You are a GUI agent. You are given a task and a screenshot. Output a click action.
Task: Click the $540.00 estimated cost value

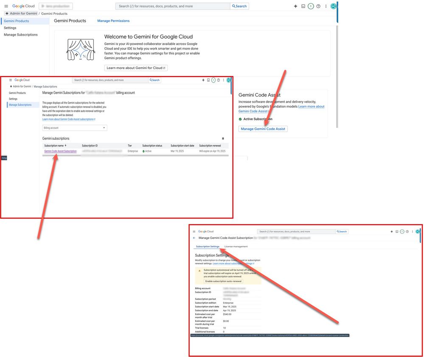tap(227, 314)
